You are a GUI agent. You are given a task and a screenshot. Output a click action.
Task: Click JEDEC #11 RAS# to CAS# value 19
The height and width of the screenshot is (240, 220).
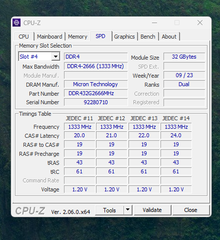(79, 144)
